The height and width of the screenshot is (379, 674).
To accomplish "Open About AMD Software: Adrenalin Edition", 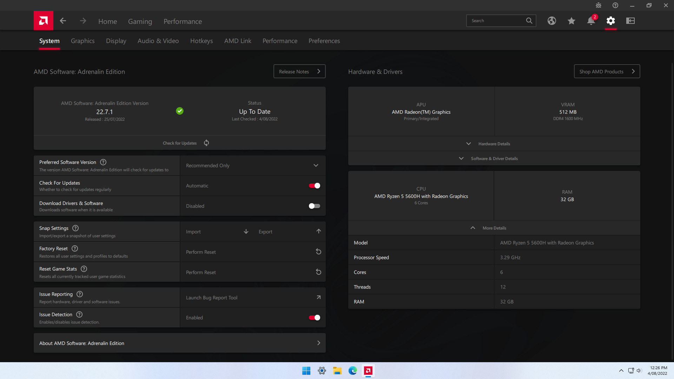I will (180, 343).
